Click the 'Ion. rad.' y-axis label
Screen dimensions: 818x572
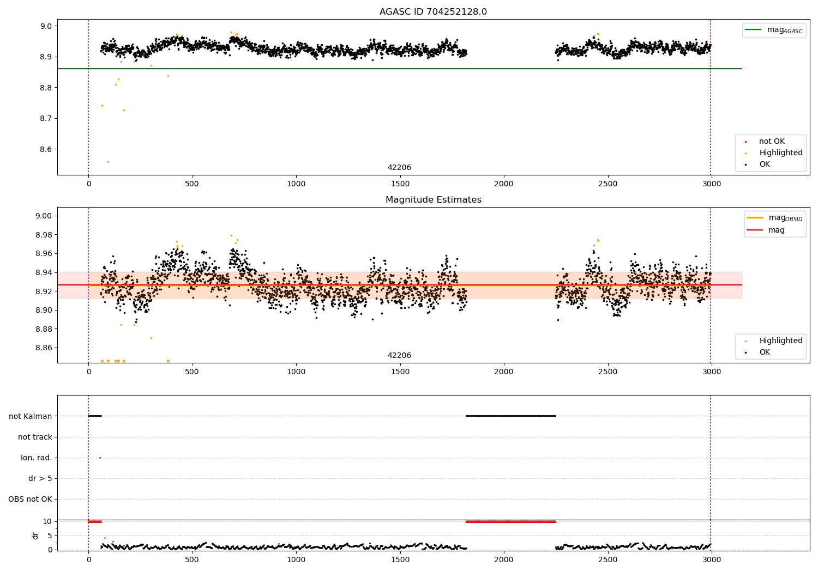tap(37, 458)
